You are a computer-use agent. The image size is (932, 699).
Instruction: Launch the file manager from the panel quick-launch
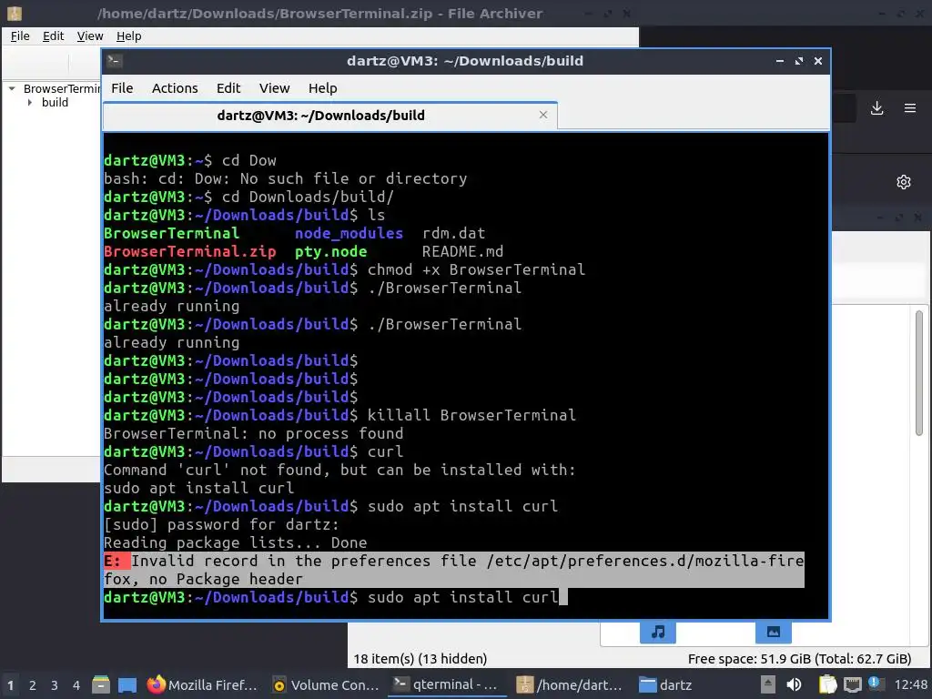101,684
